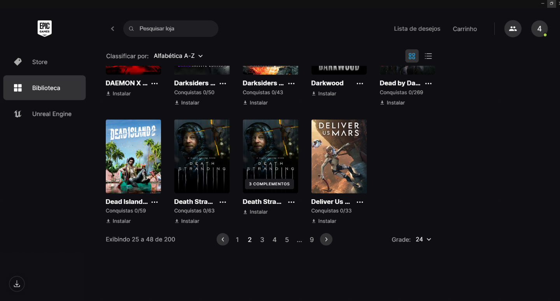
Task: Go to page 5
Action: tap(287, 240)
